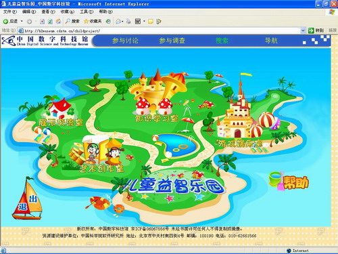Open the Mail icon in toolbar

pos(118,22)
